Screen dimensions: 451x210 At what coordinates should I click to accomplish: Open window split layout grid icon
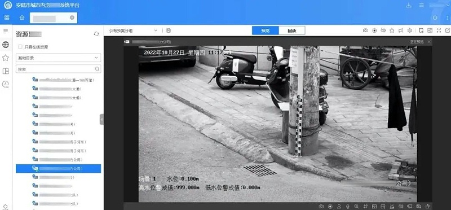coord(430,30)
